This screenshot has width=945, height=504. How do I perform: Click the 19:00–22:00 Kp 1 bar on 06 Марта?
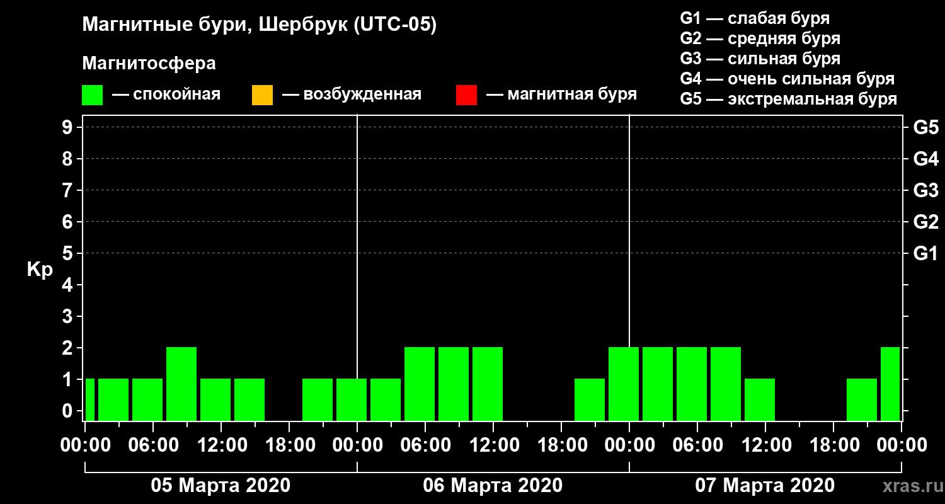[x=590, y=399]
